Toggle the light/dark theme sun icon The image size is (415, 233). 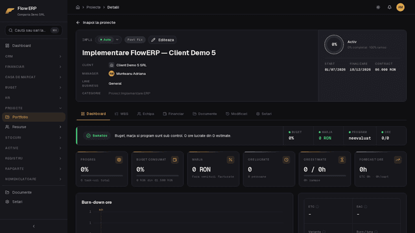click(378, 7)
